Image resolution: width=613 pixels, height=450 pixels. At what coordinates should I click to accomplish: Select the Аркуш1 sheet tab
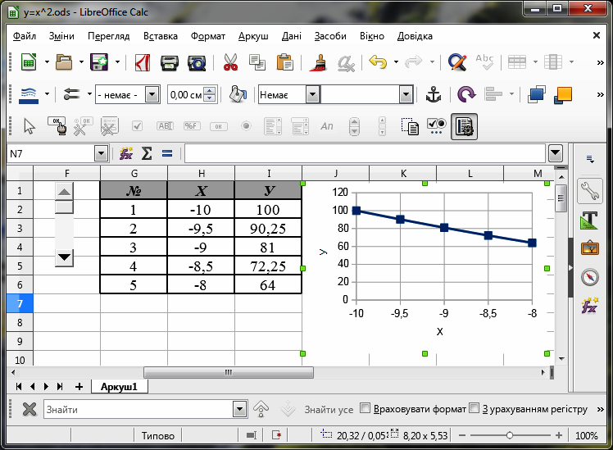(119, 386)
